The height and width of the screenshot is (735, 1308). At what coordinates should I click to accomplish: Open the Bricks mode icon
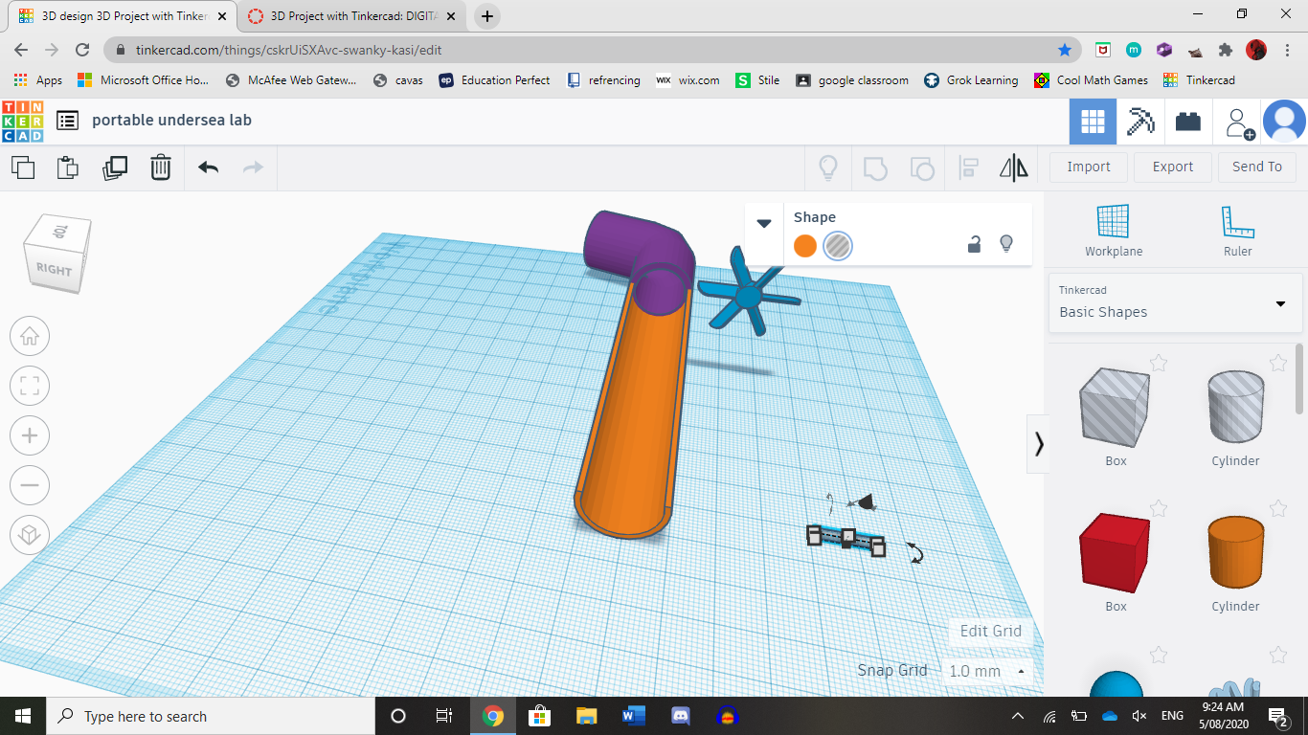point(1188,122)
